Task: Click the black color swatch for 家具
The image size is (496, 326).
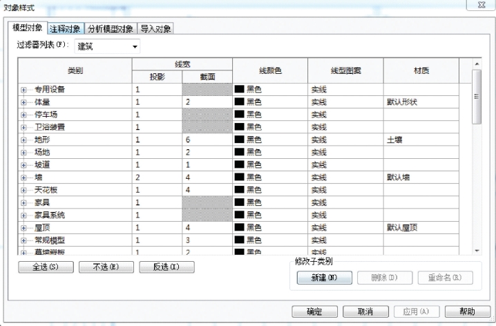Action: pyautogui.click(x=240, y=202)
